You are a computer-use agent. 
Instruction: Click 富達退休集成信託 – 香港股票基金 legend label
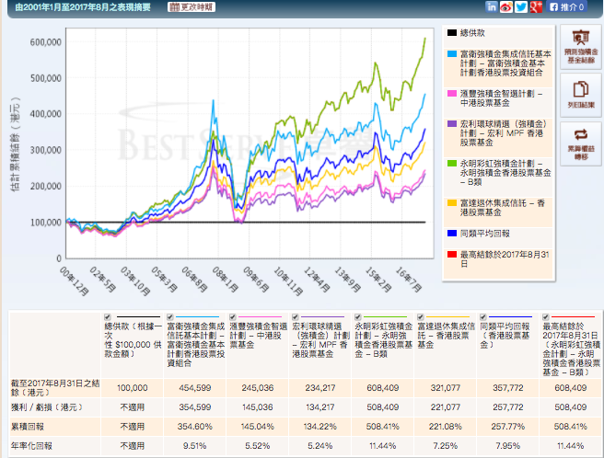point(503,208)
